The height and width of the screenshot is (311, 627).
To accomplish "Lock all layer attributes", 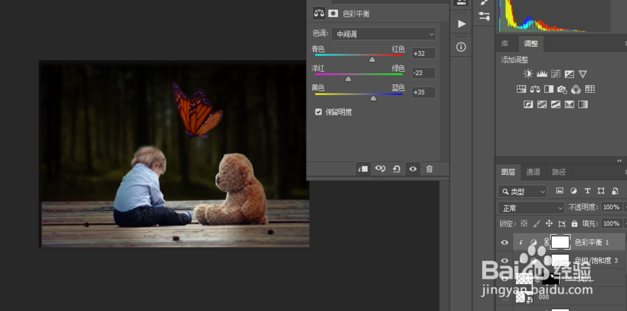I will pos(574,223).
